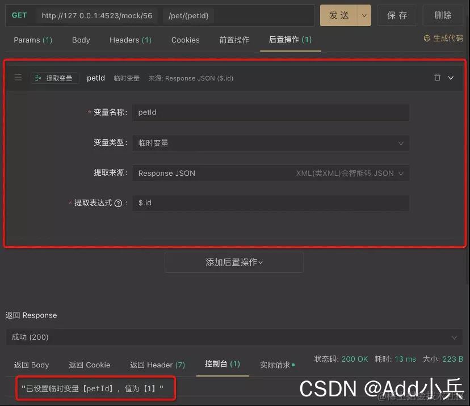Open the GET request method dropdown
The height and width of the screenshot is (406, 470).
pyautogui.click(x=19, y=15)
